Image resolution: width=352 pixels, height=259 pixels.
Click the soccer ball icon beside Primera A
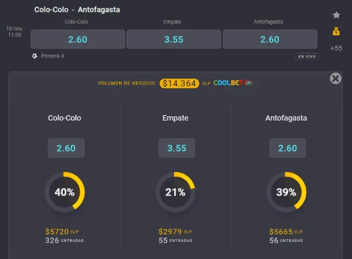point(35,56)
